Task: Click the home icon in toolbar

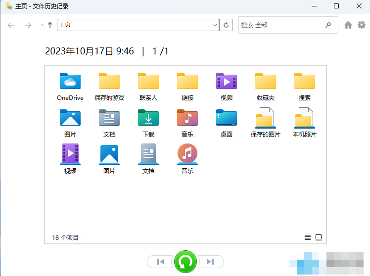Action: 348,25
